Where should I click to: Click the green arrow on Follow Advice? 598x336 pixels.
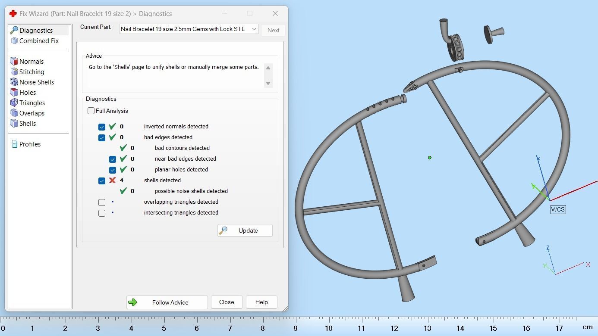pos(132,302)
